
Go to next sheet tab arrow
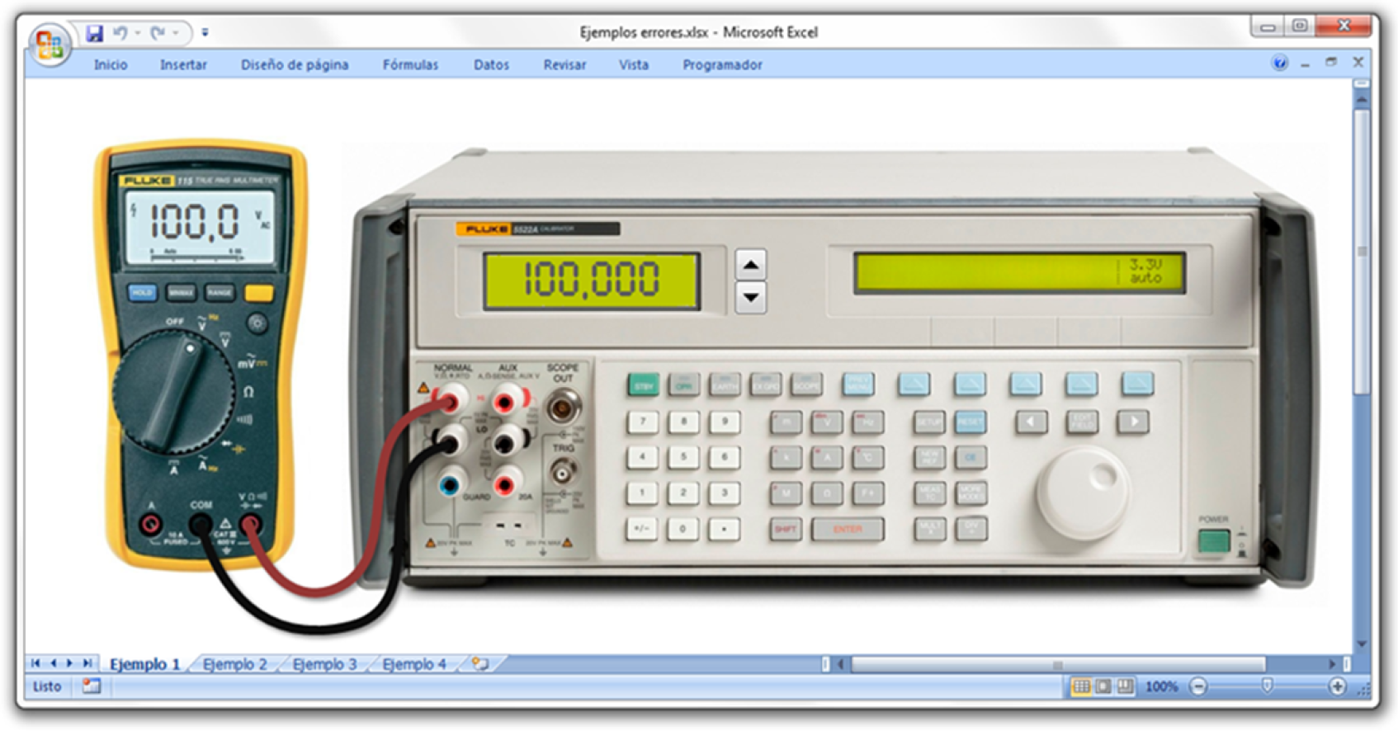[x=70, y=663]
